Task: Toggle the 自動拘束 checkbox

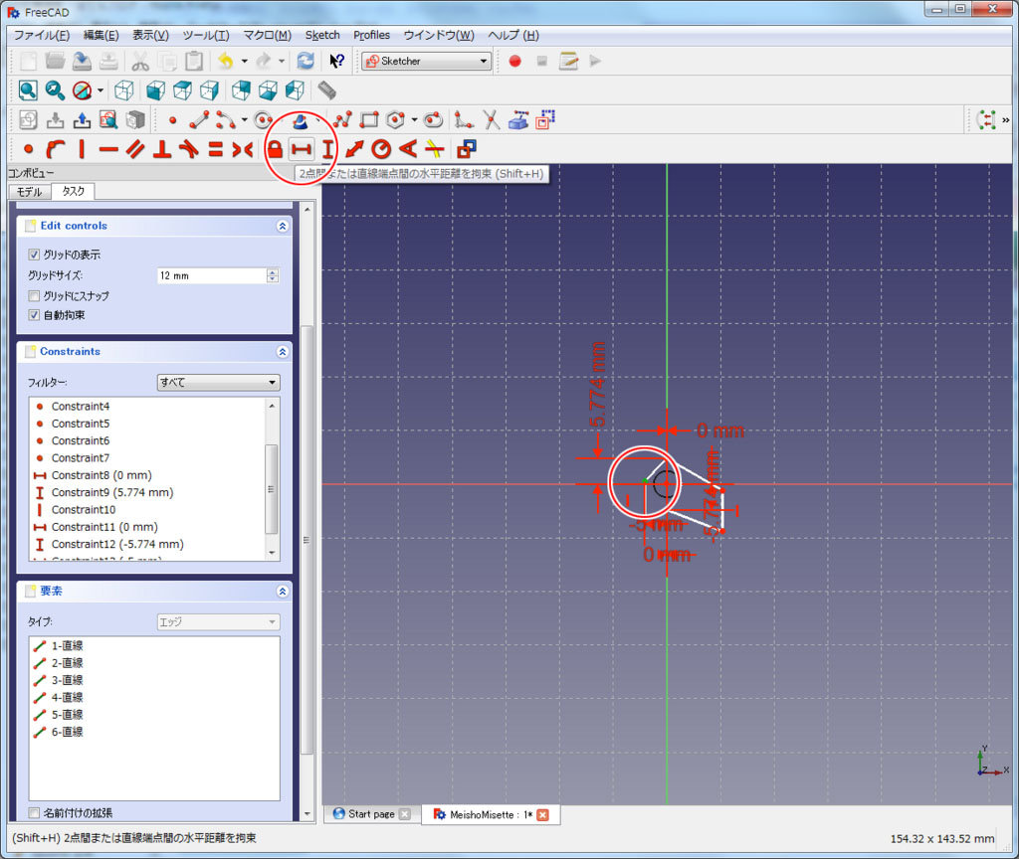Action: pos(34,315)
